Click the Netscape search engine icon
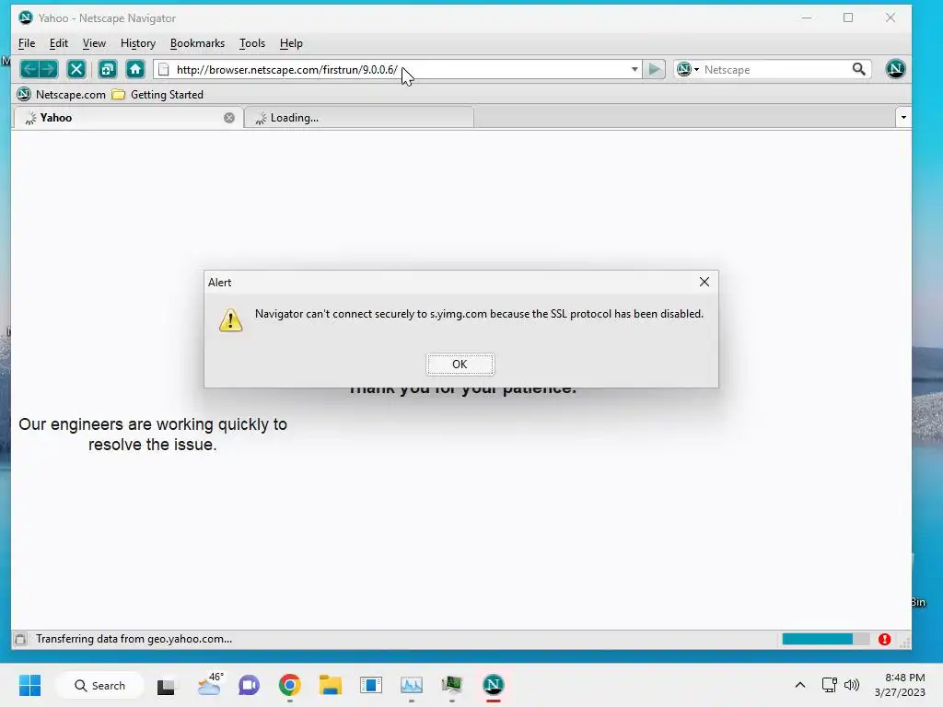The height and width of the screenshot is (707, 943). [x=684, y=70]
